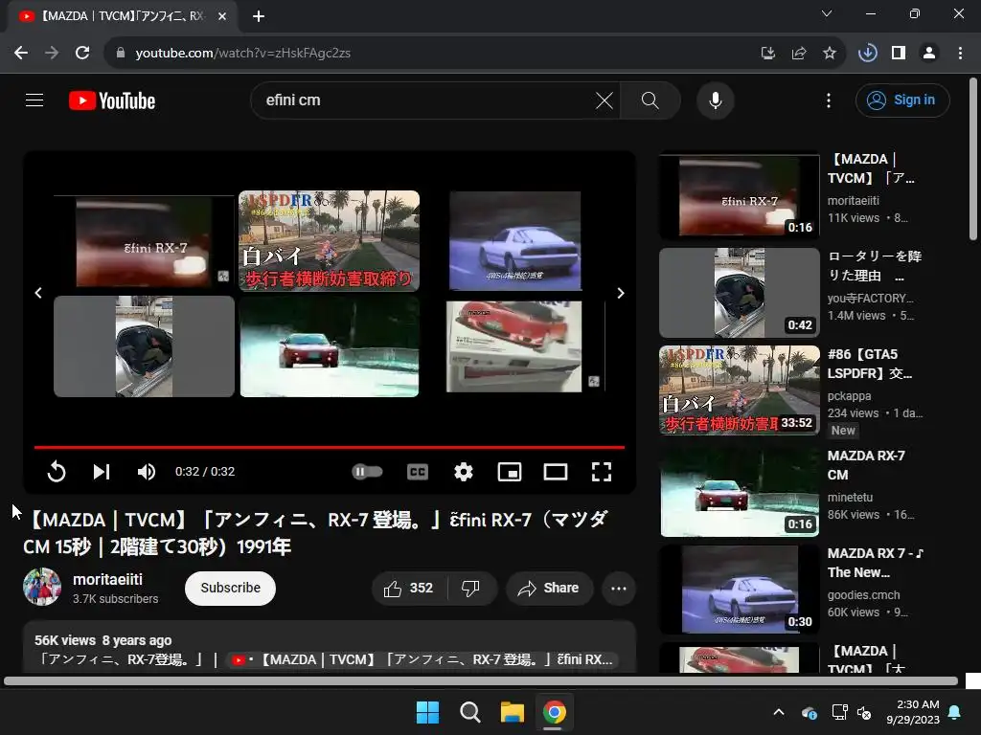Open Chrome three-dot menu

(960, 54)
